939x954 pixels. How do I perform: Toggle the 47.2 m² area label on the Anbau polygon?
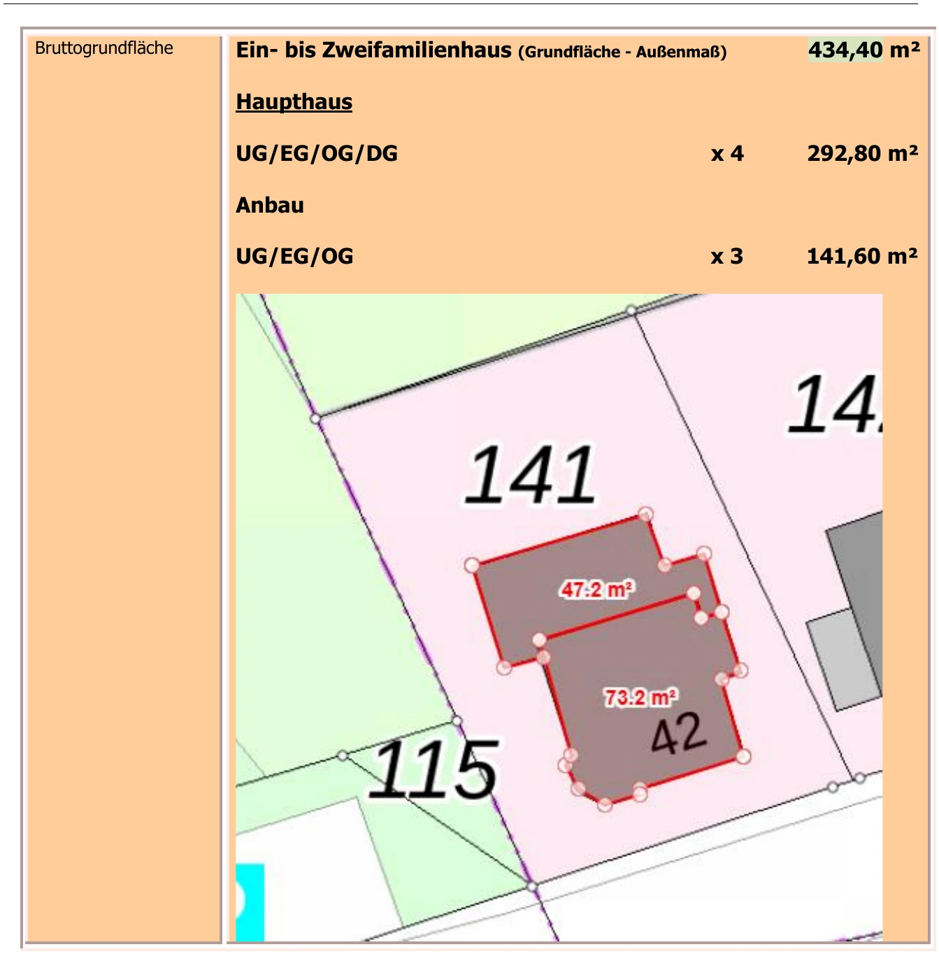coord(597,590)
